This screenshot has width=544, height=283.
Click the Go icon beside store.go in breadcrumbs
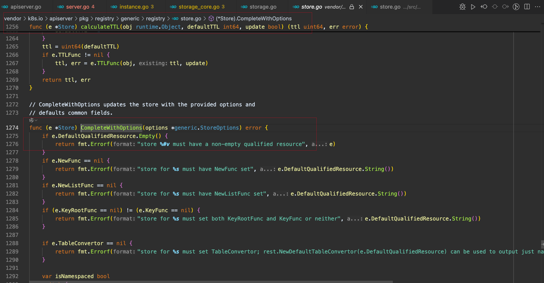click(x=175, y=18)
